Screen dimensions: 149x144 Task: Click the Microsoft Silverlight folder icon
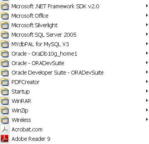click(x=5, y=25)
